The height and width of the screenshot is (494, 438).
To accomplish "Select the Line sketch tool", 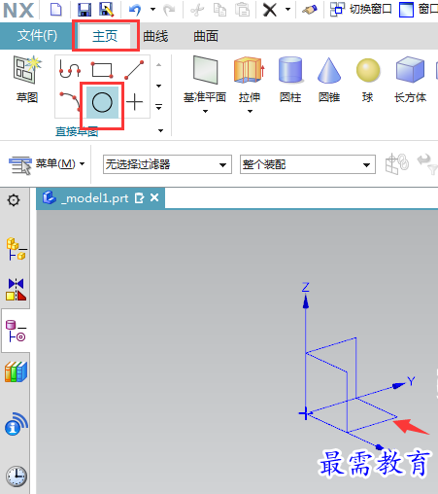I will 134,69.
